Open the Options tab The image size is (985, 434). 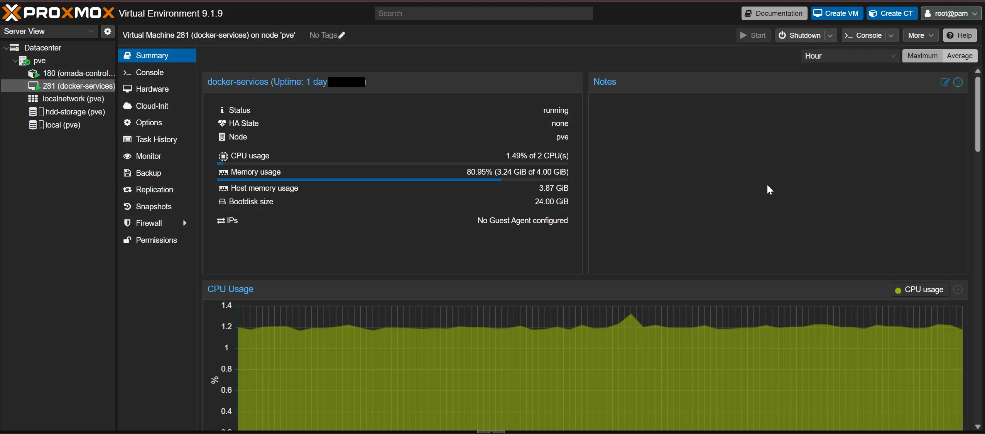[x=157, y=123]
